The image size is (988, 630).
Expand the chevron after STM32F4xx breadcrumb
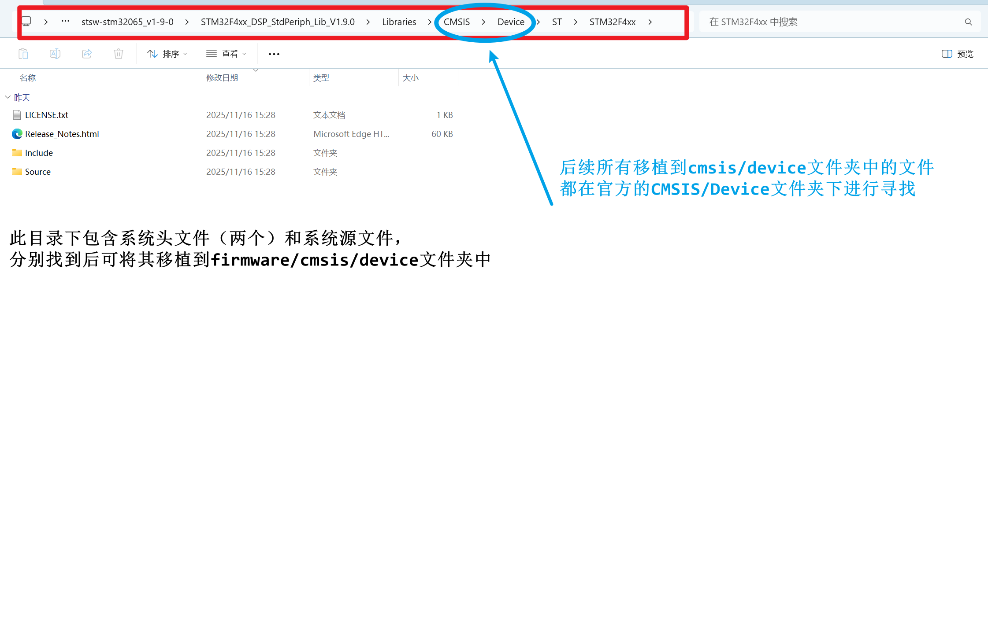coord(650,22)
